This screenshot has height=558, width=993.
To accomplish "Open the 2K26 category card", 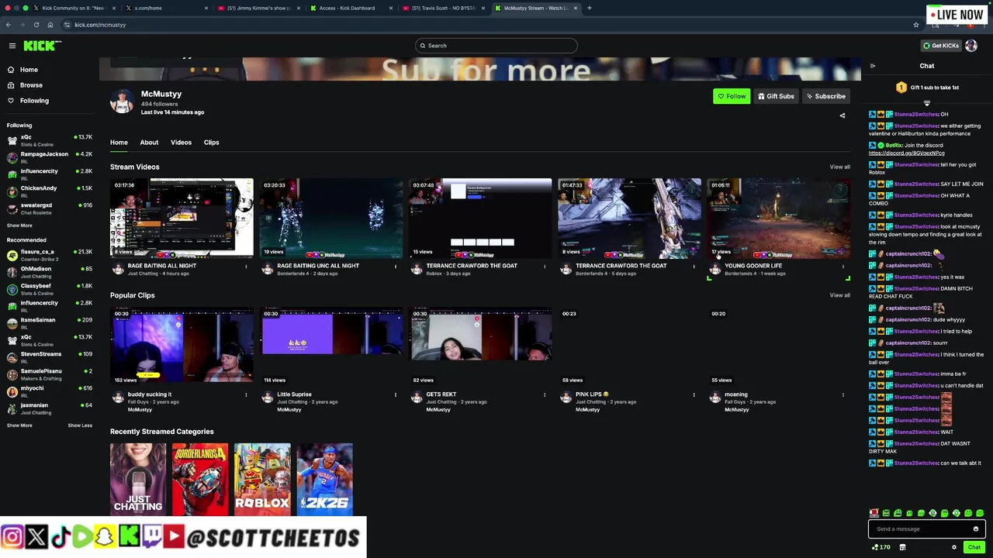I will (x=324, y=480).
